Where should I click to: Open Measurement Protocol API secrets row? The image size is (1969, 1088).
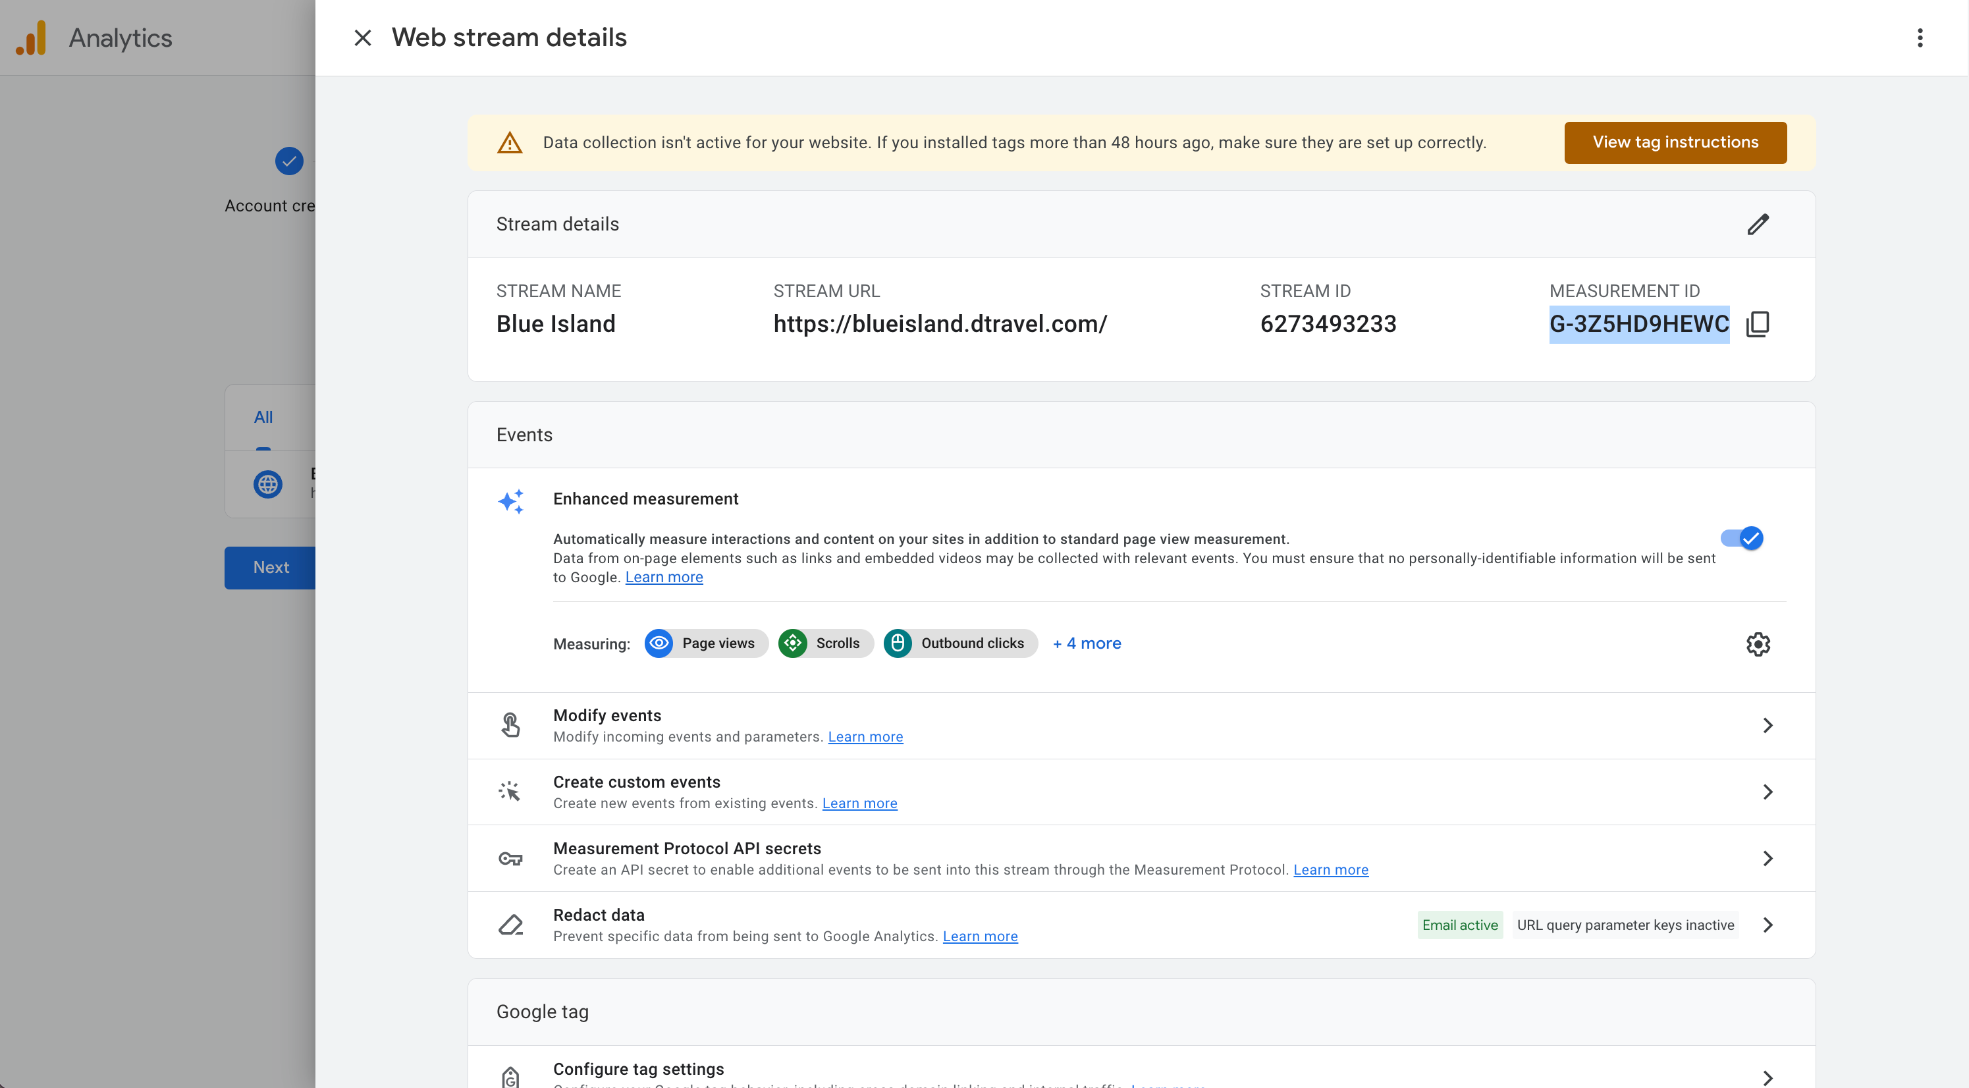[x=1141, y=858]
